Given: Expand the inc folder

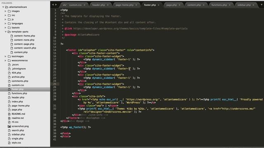Looking at the screenshot, I should click(5, 15).
